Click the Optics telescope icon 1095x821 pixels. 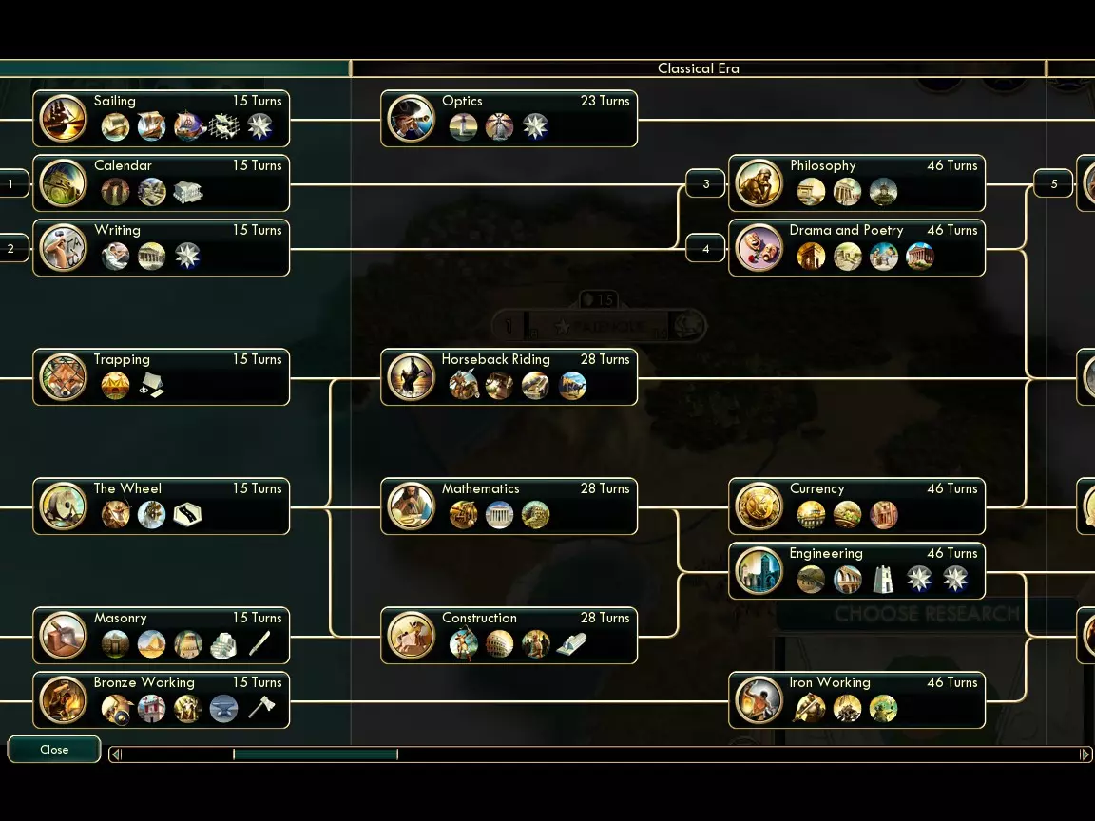(x=411, y=119)
